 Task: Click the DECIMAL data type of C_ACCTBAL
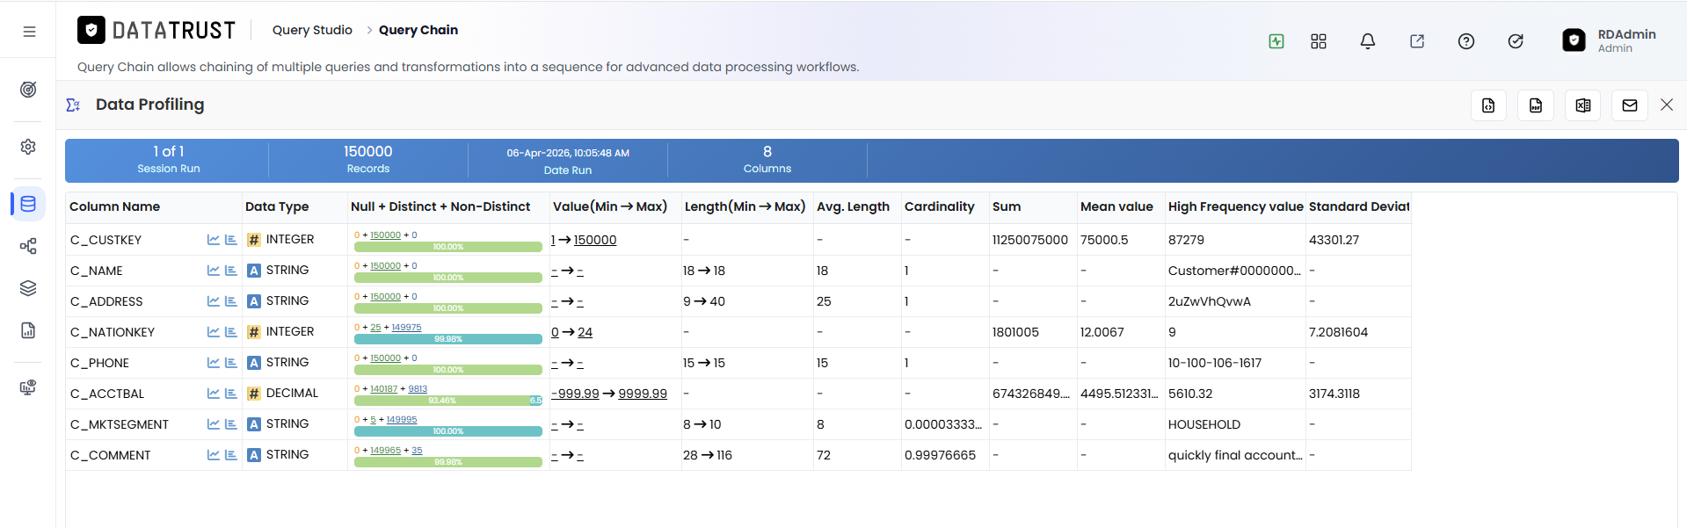point(292,393)
